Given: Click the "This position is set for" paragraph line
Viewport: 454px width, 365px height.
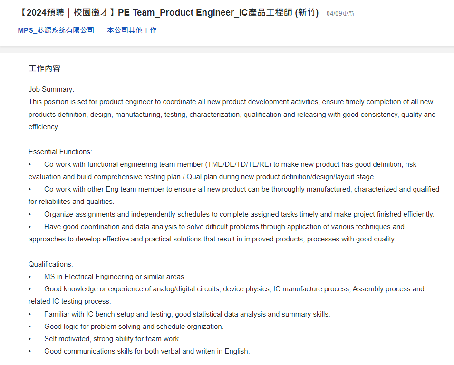Looking at the screenshot, I should (x=231, y=102).
